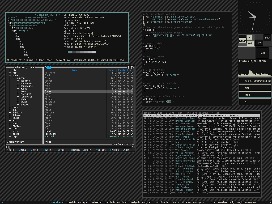The image size is (272, 204).
Task: Select message 33 from Melissa Cox in mutt
Action: click(202, 124)
